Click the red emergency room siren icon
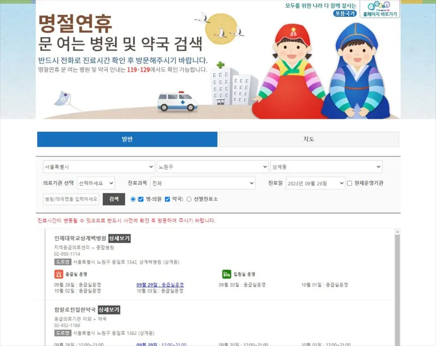This screenshot has width=436, height=346. click(59, 274)
